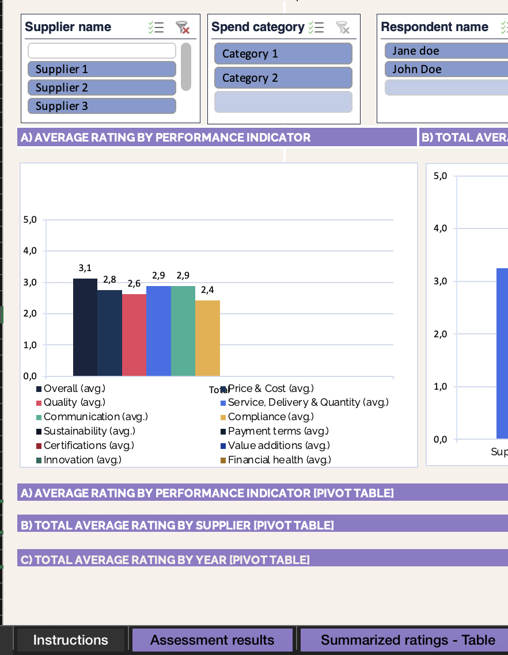Toggle the Category 1 spend filter

pos(283,53)
